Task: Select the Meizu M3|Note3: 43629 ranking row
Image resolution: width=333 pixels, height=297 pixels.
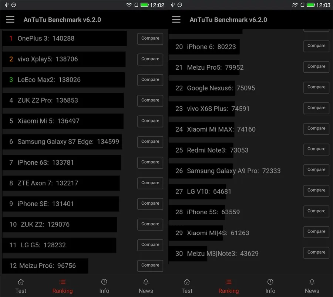Action: click(213, 254)
